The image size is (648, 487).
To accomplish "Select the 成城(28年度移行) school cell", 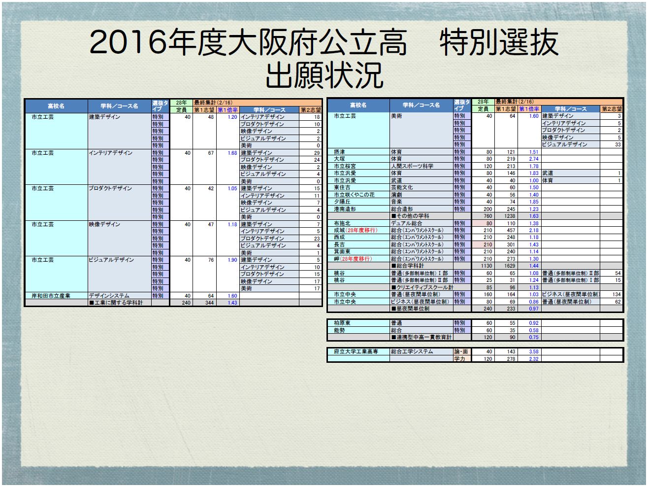I will coord(358,230).
